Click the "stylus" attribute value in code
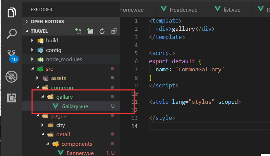Image resolution: width=270 pixels, height=156 pixels. coord(201,102)
